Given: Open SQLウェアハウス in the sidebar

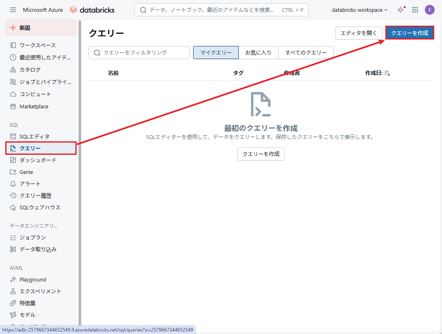Looking at the screenshot, I should click(x=40, y=207).
